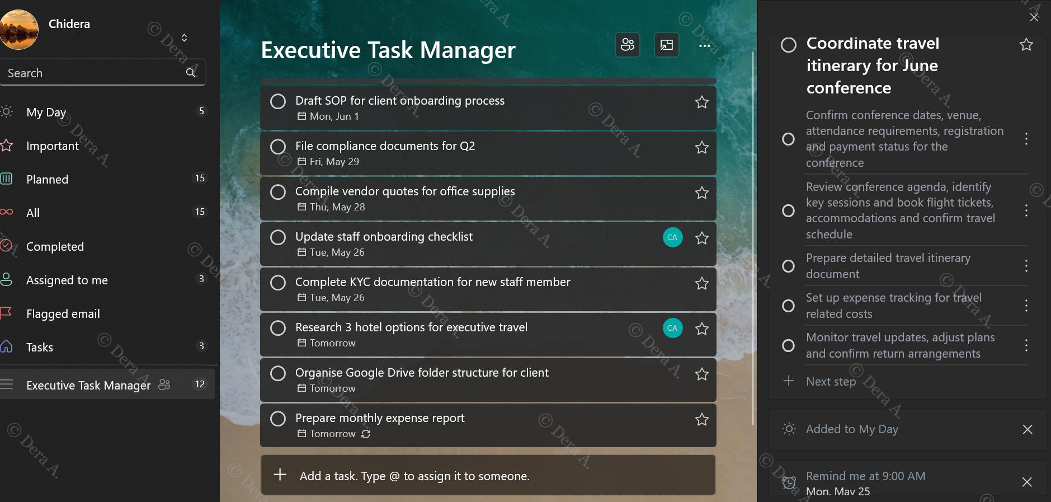
Task: Star the File compliance documents for Q2 task
Action: click(x=702, y=147)
